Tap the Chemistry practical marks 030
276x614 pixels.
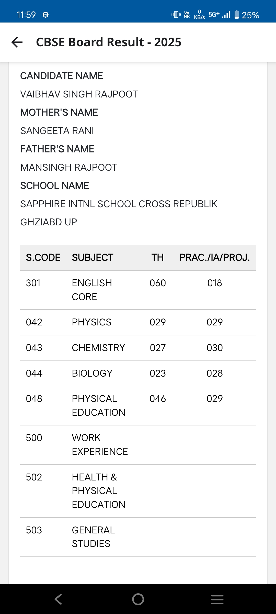[x=215, y=348]
